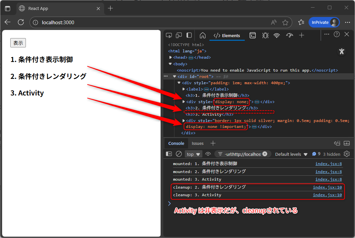This screenshot has width=355, height=238.
Task: Open the Default levels dropdown
Action: pos(291,154)
